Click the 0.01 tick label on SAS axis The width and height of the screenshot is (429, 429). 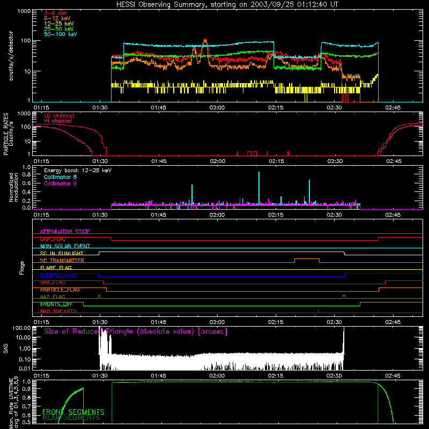[x=25, y=368]
